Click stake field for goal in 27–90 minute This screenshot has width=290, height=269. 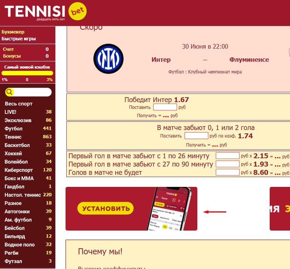227,164
